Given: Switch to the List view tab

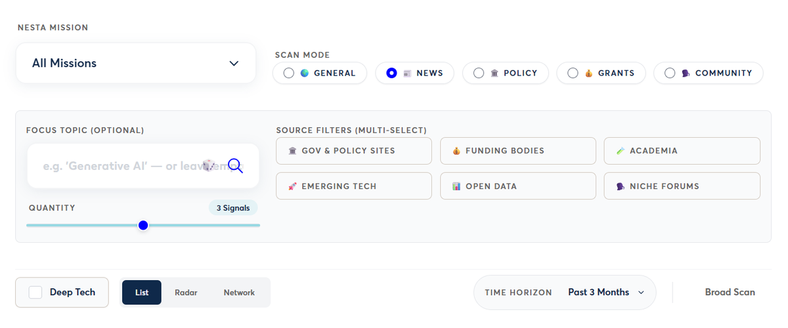Looking at the screenshot, I should (x=142, y=293).
